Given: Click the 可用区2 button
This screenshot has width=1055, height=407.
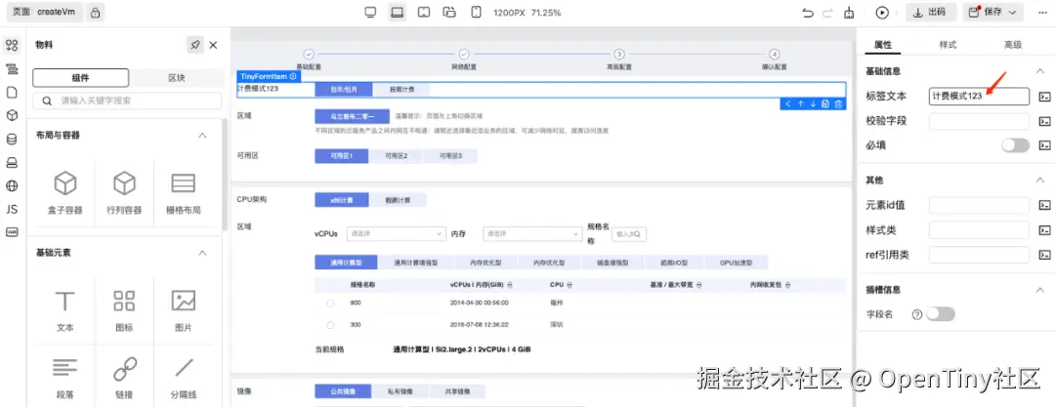Looking at the screenshot, I should [x=397, y=156].
